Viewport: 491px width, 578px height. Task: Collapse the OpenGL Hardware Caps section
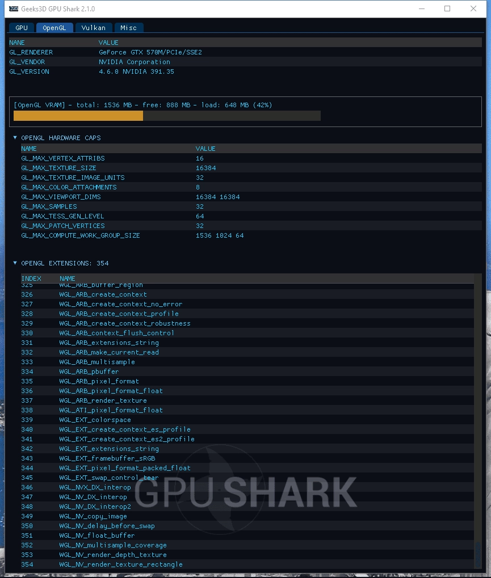[x=15, y=137]
